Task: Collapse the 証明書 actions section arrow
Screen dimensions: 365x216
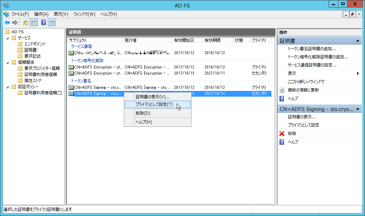Action: click(x=358, y=41)
